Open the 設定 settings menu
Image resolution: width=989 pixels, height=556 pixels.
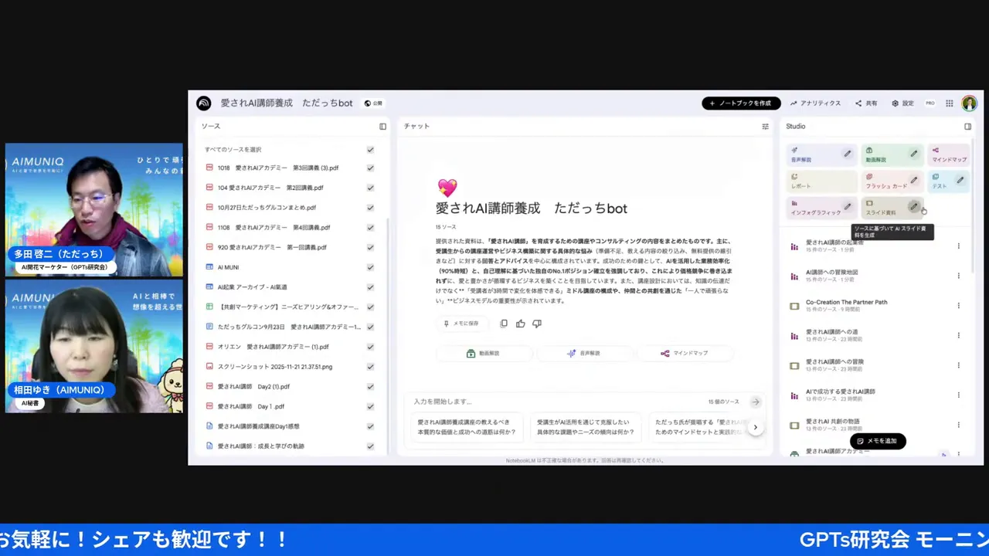point(902,103)
